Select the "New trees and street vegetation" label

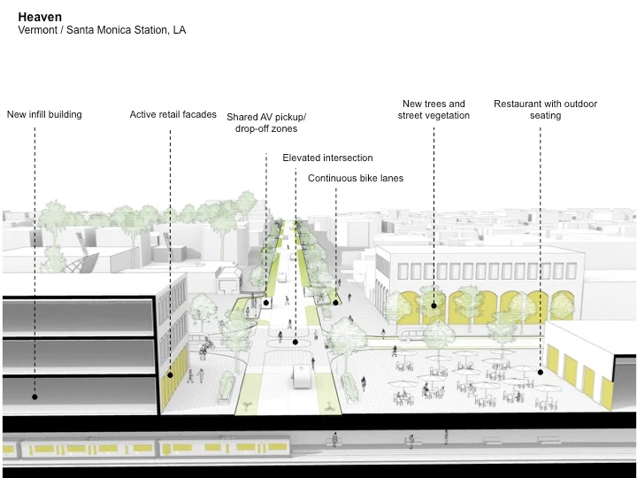pos(434,110)
